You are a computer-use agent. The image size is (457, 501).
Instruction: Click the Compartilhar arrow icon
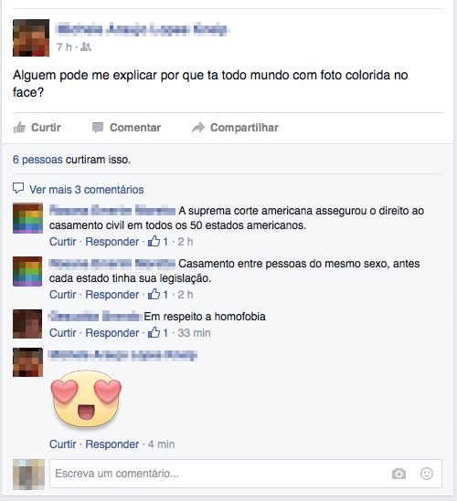coord(198,128)
